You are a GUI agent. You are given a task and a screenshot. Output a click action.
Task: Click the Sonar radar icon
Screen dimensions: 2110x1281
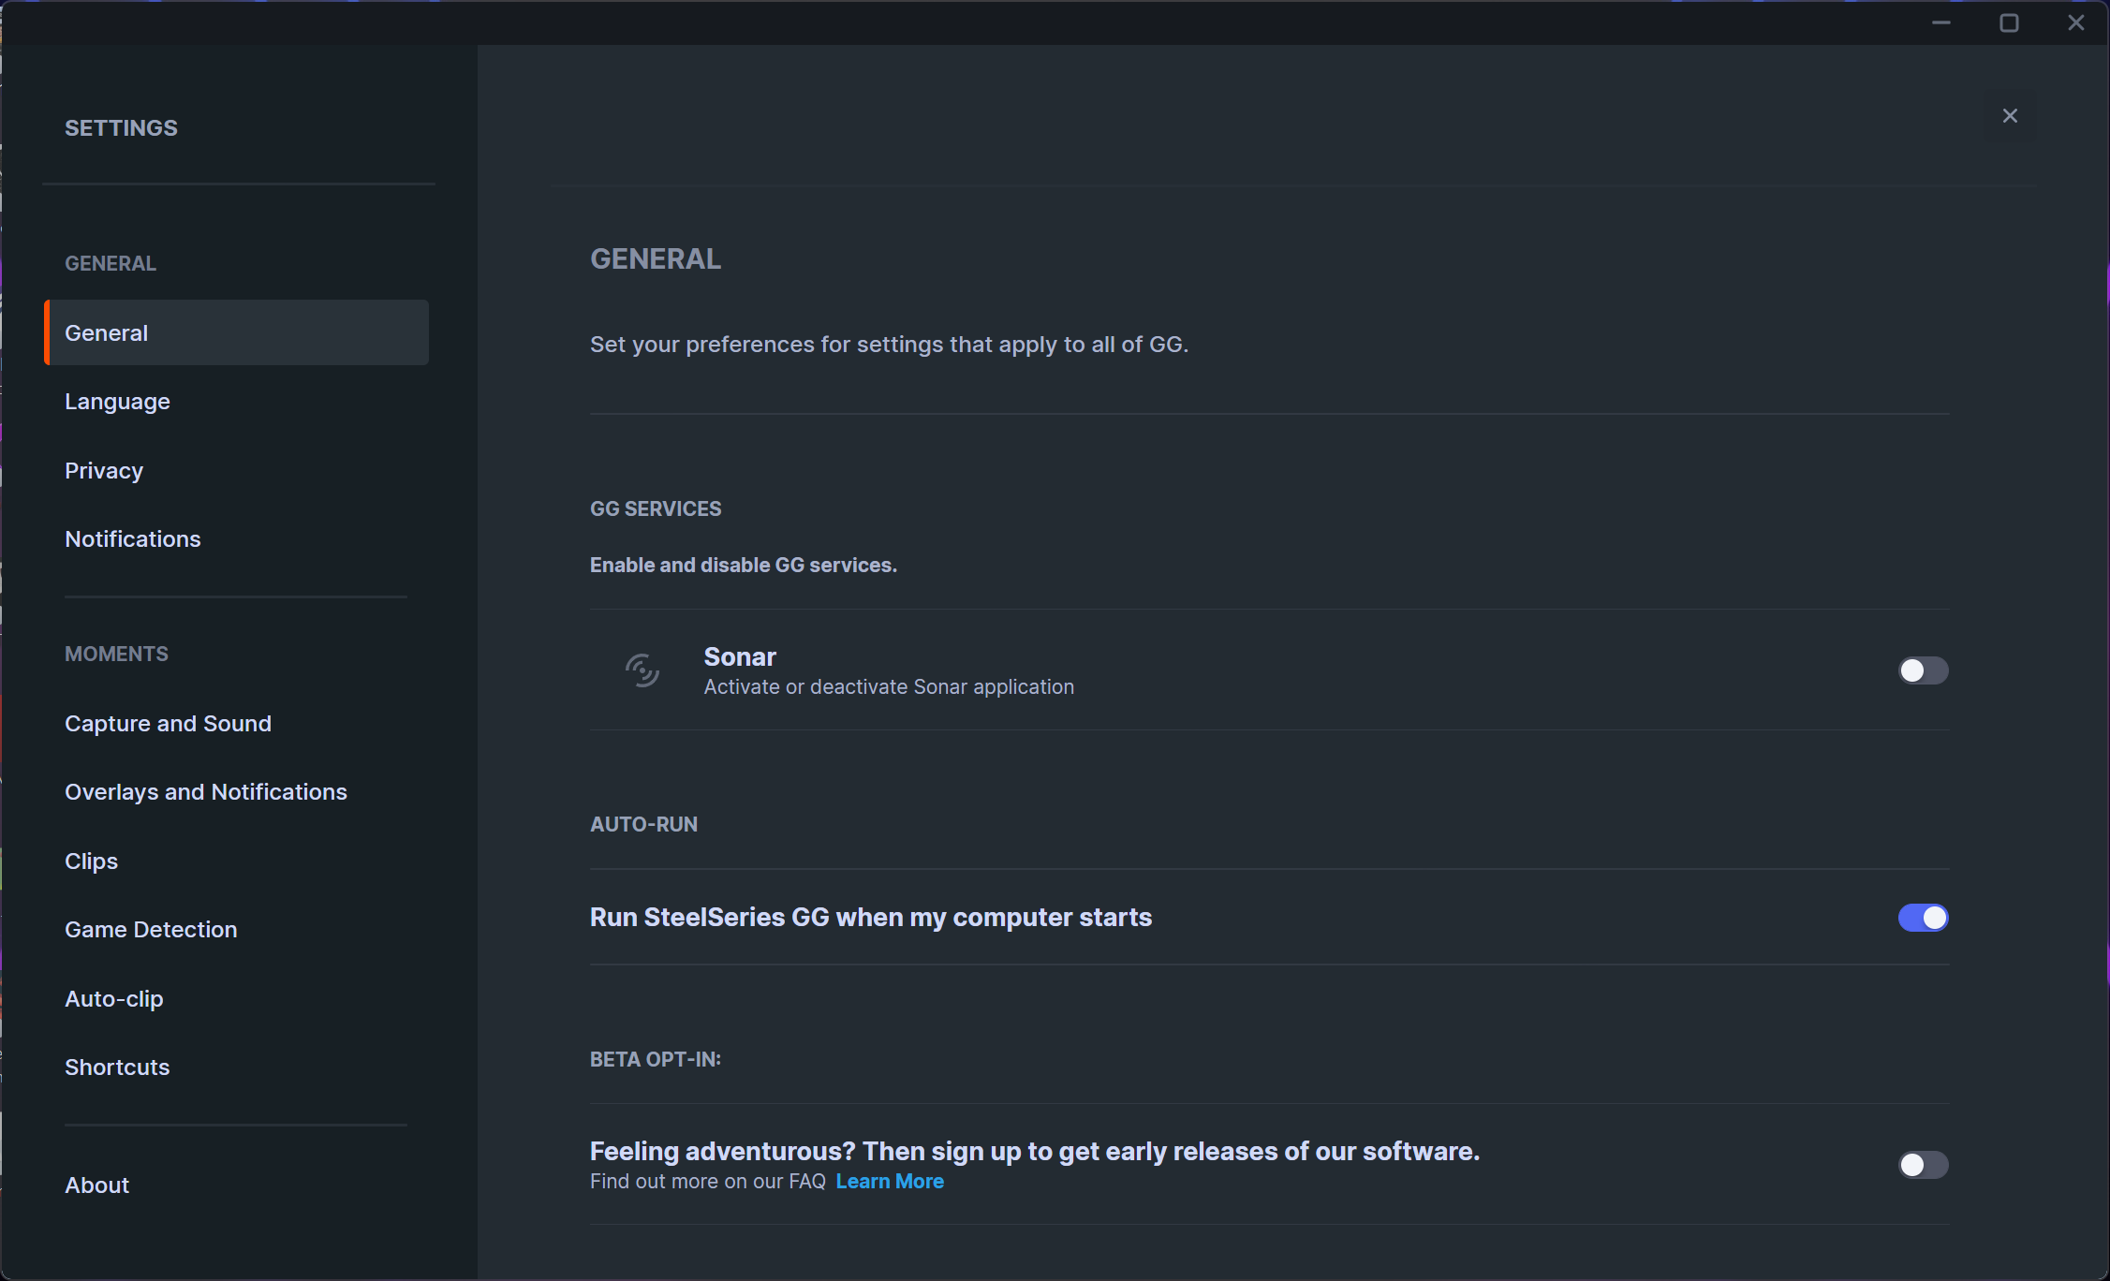click(x=642, y=670)
